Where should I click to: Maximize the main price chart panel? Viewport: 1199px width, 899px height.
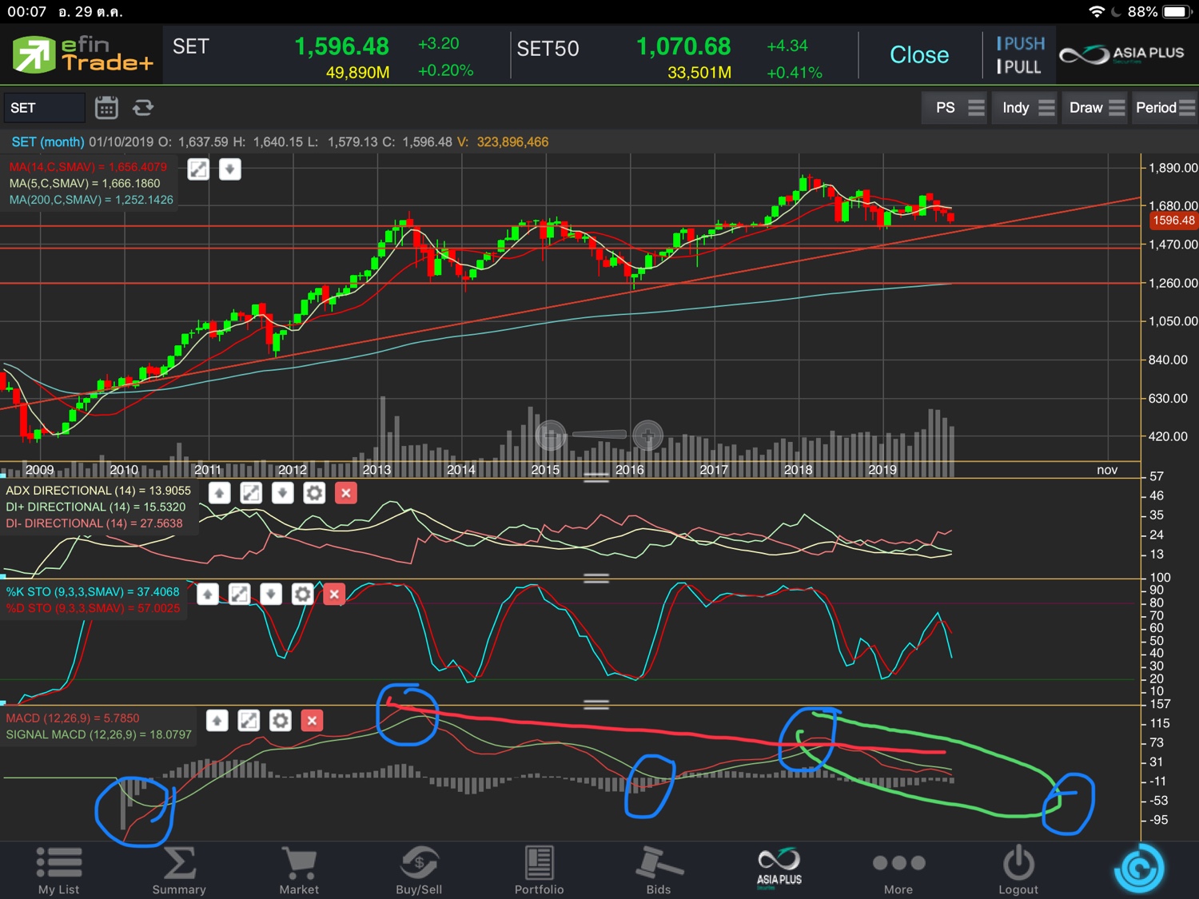198,169
